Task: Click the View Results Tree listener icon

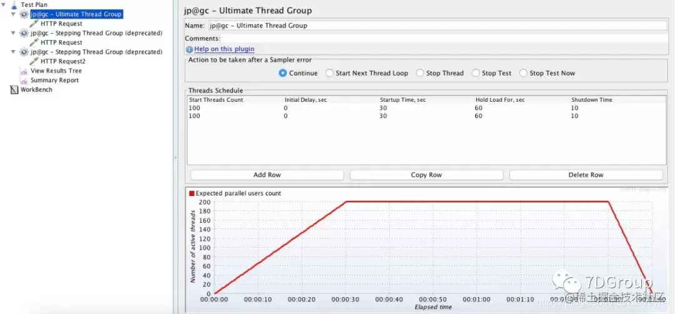Action: [x=24, y=71]
